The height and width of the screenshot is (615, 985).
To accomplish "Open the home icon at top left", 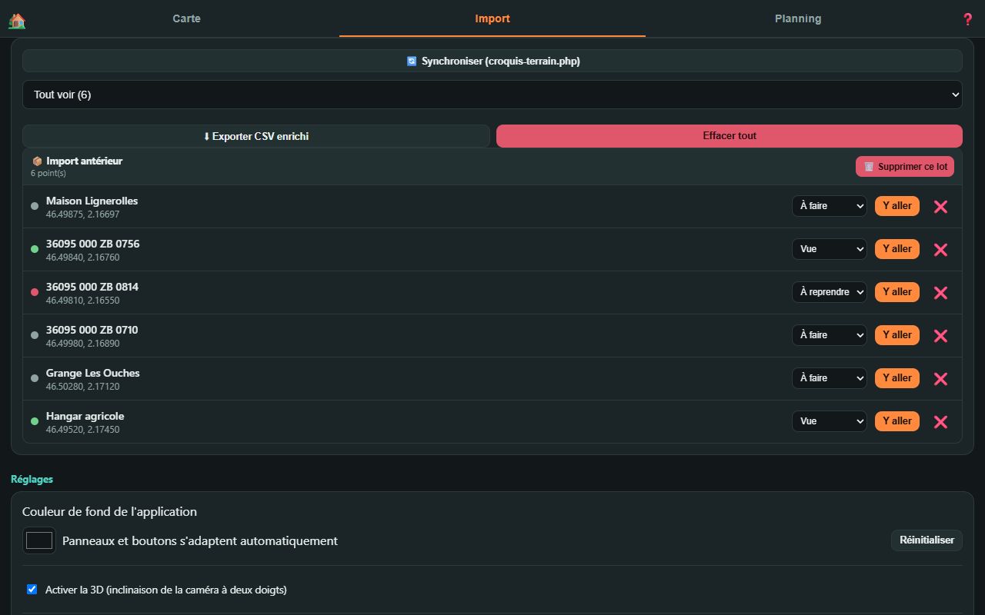I will tap(17, 21).
